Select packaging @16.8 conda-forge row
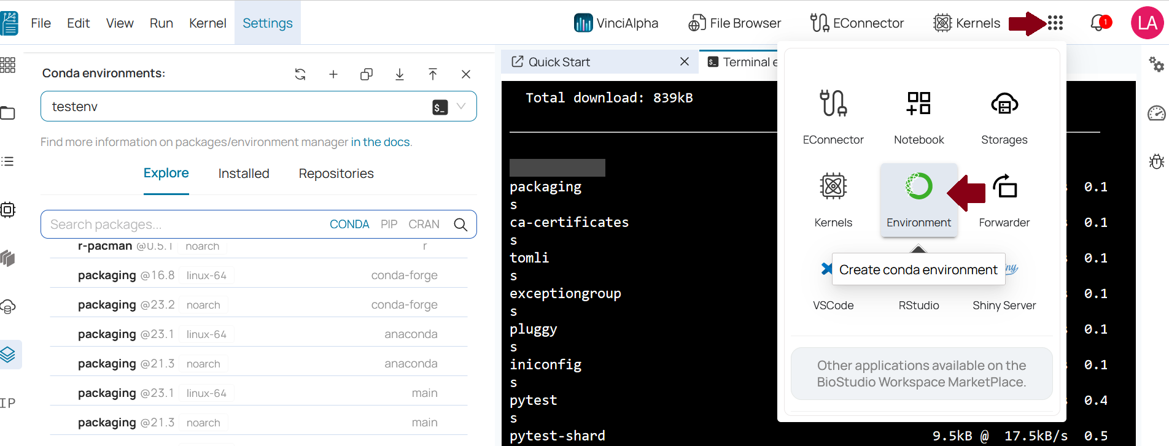This screenshot has width=1169, height=446. pyautogui.click(x=258, y=275)
